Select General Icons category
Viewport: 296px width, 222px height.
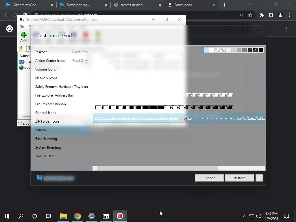point(62,113)
